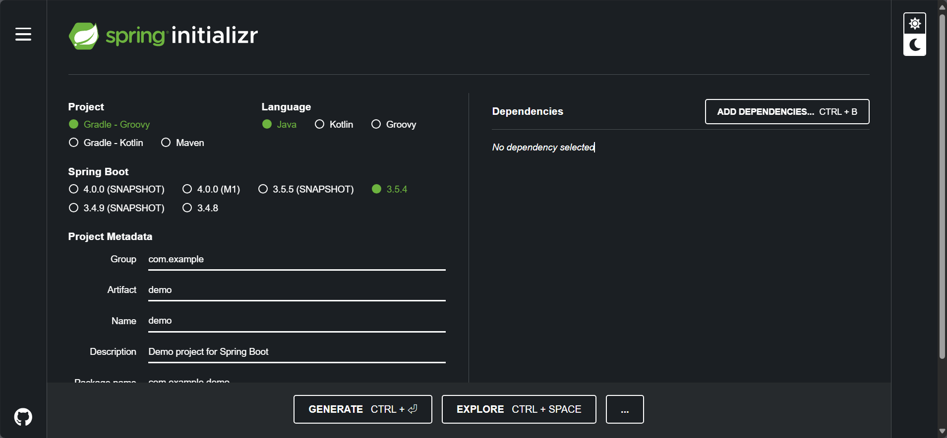The width and height of the screenshot is (947, 438).
Task: Select Spring Boot 3.4.9 (SNAPSHOT)
Action: (x=117, y=208)
